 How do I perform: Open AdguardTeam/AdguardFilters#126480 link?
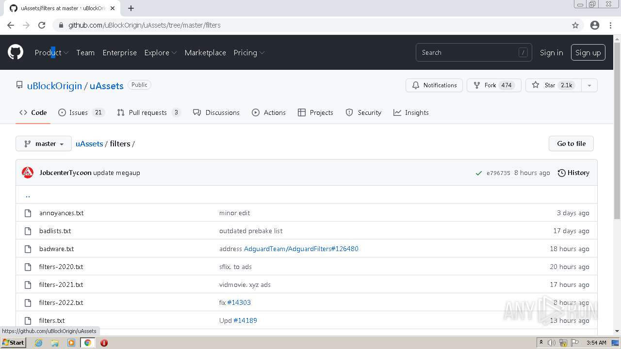[x=301, y=249]
